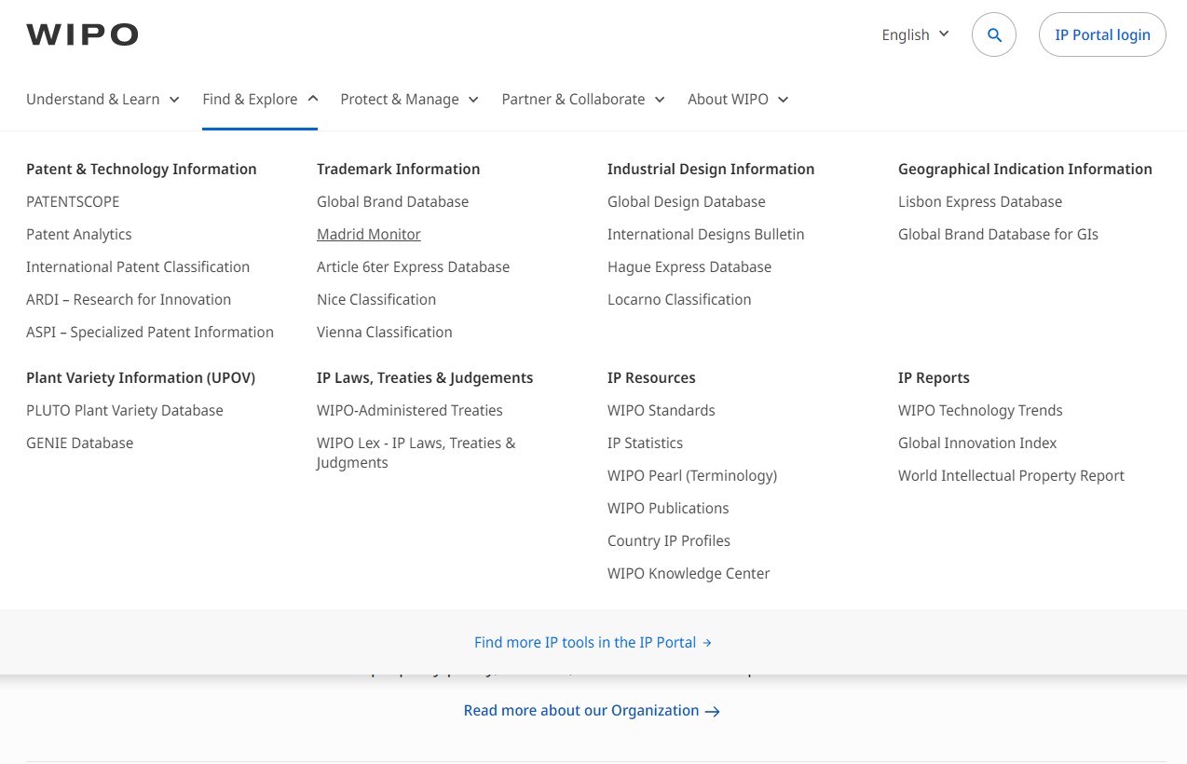Go to WIPO-Administered Treaties
The width and height of the screenshot is (1187, 764).
tap(410, 411)
